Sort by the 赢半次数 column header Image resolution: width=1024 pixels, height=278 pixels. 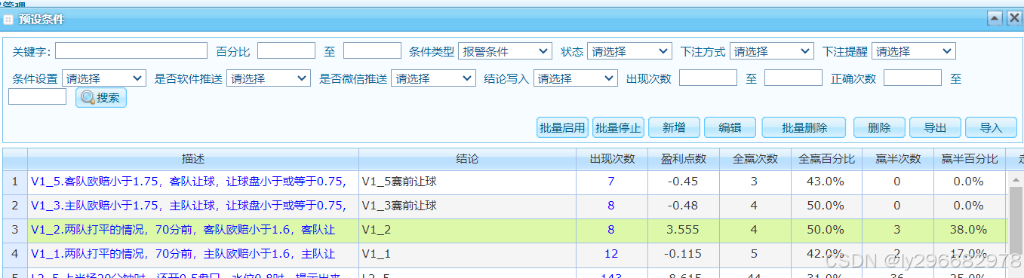pyautogui.click(x=897, y=159)
